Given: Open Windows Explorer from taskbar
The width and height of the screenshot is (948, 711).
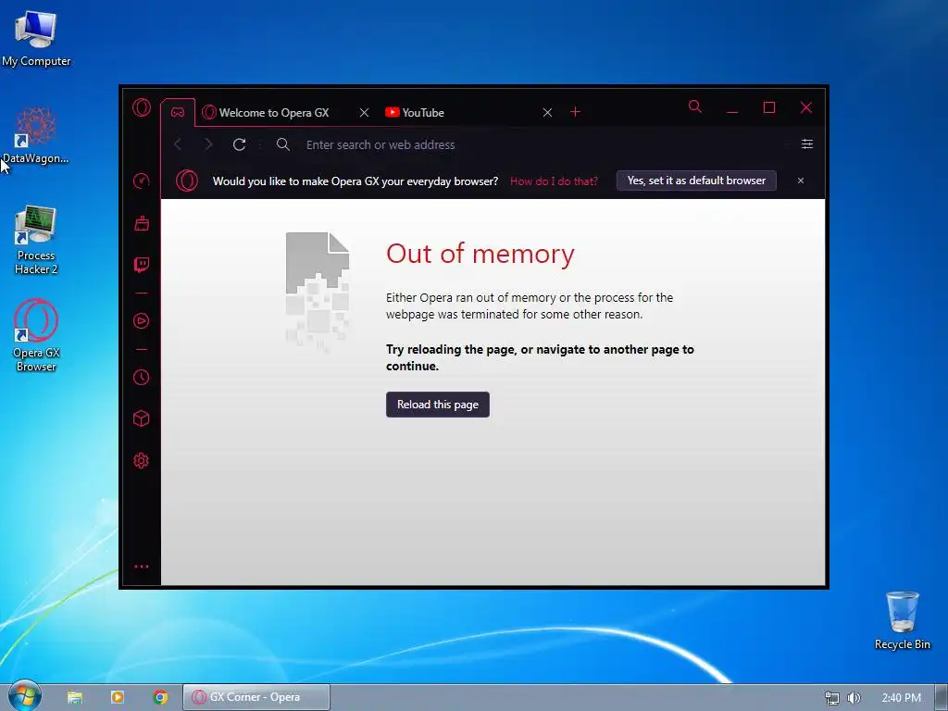Looking at the screenshot, I should click(x=75, y=697).
